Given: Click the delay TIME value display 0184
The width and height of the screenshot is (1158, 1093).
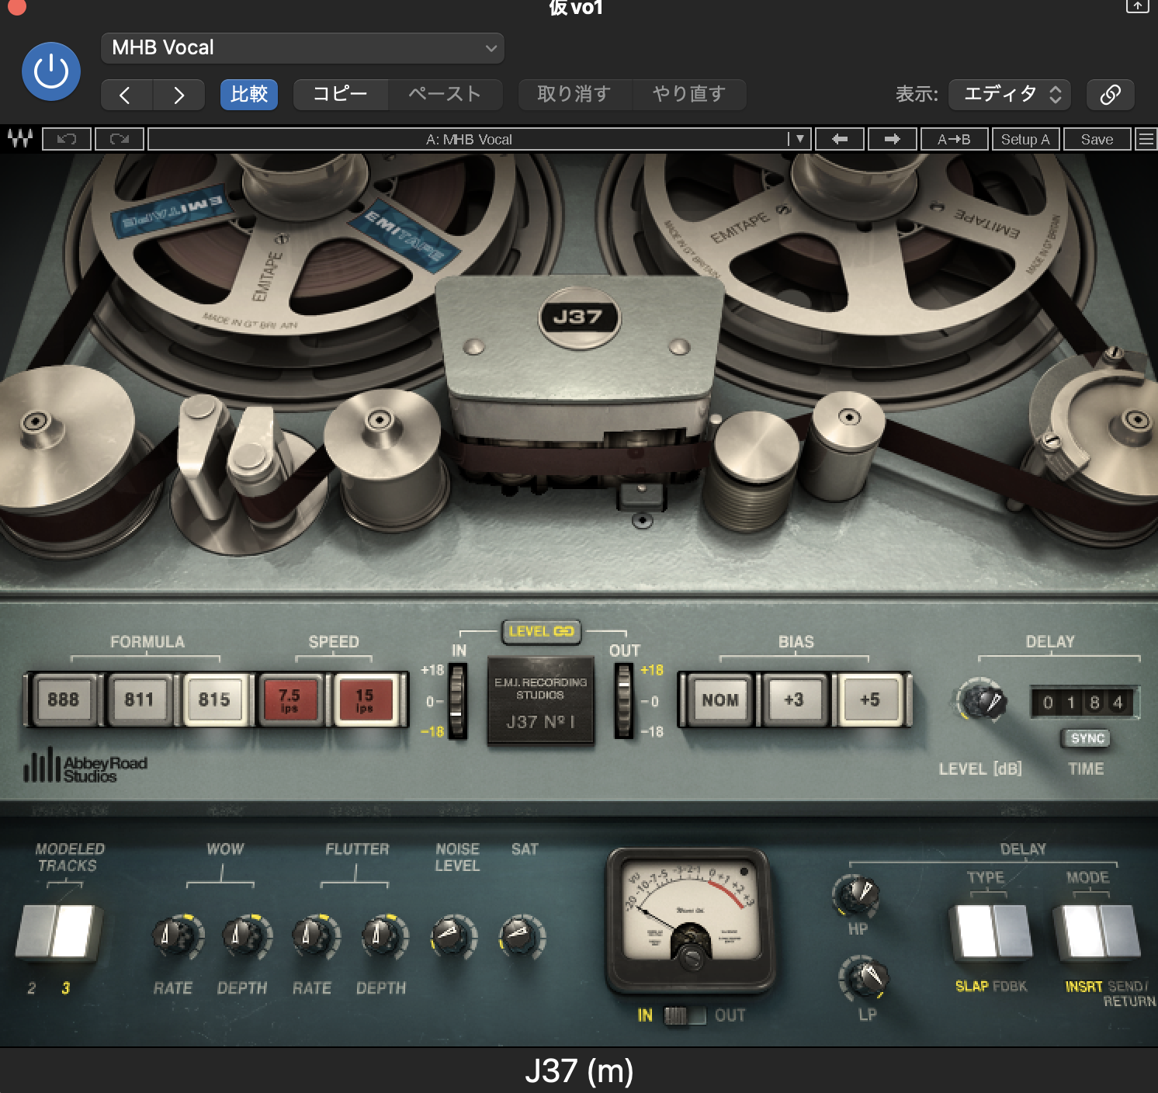Looking at the screenshot, I should point(1083,703).
